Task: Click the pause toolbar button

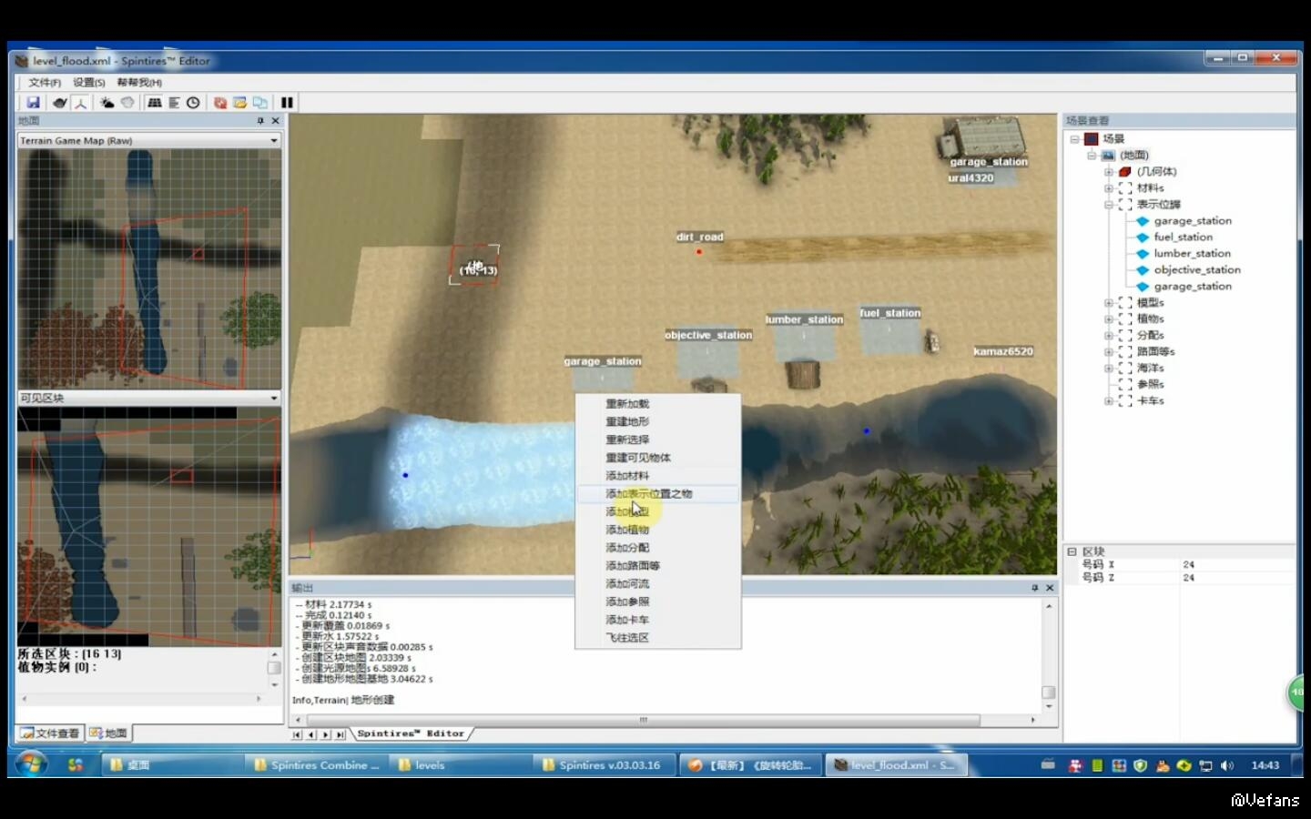Action: click(x=287, y=103)
